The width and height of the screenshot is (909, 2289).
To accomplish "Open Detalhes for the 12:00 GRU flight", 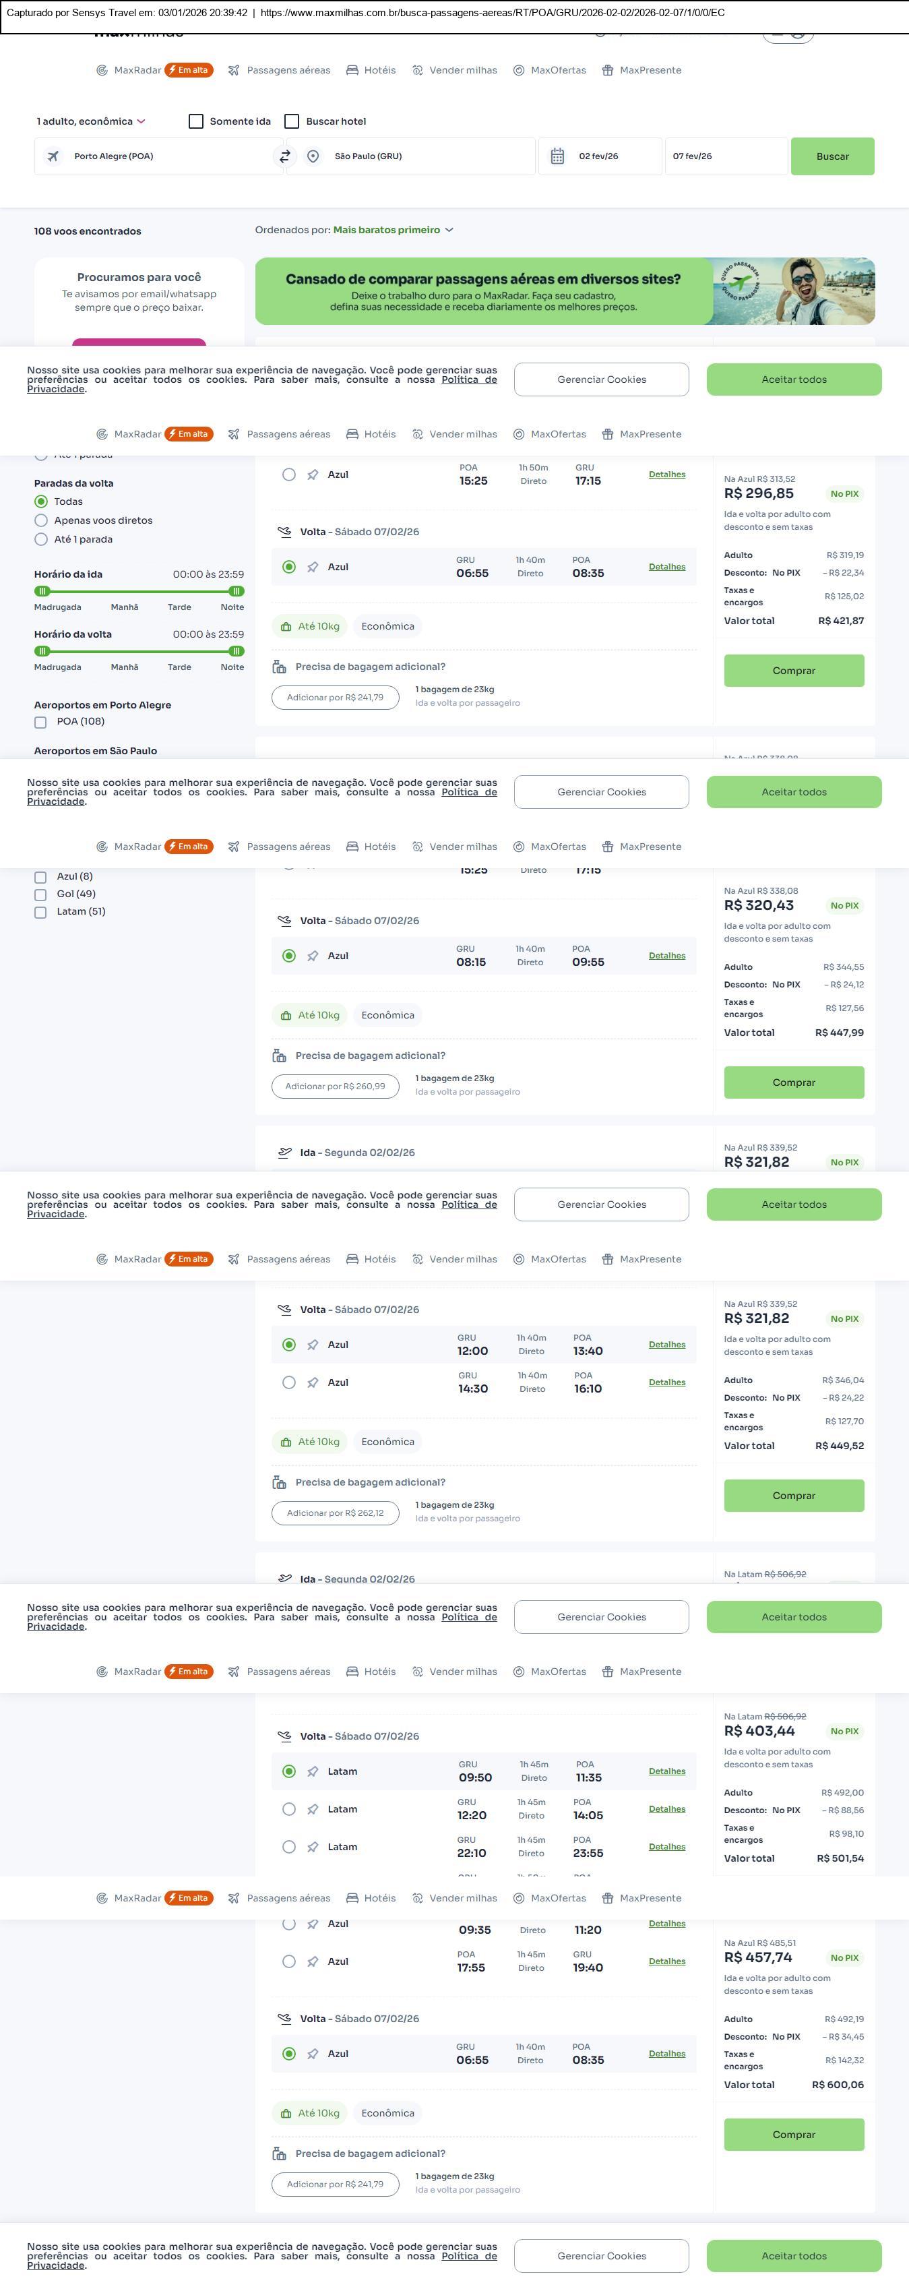I will pos(666,1345).
